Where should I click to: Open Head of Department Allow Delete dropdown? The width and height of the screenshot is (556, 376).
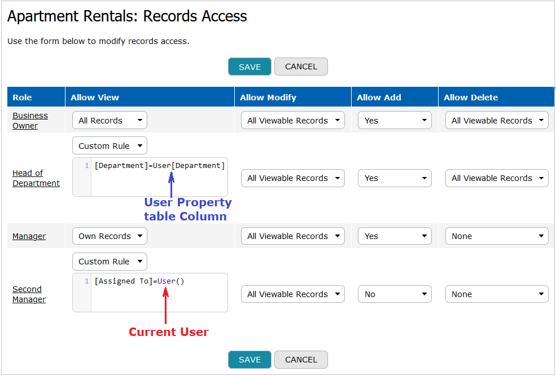(497, 178)
